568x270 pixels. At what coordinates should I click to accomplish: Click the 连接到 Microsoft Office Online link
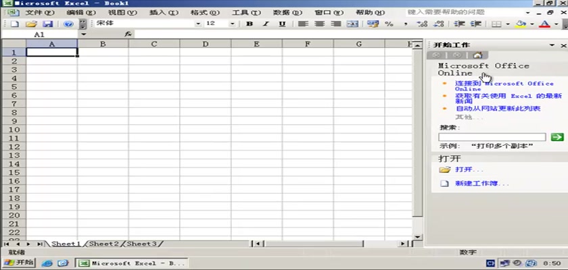click(504, 86)
